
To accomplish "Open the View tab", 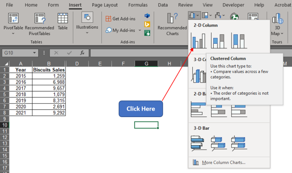I will [x=208, y=5].
